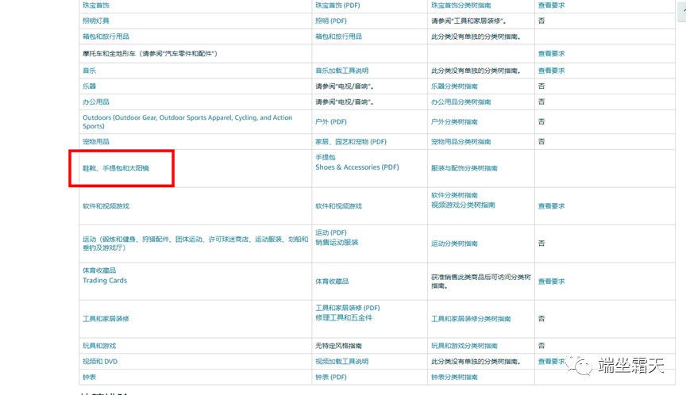The image size is (686, 395).
Task: Click 查看要求 in the 体育收藏品 row
Action: (x=551, y=282)
